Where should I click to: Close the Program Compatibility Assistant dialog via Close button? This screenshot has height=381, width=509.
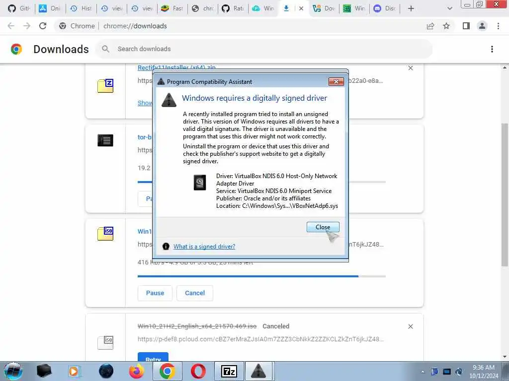[323, 227]
